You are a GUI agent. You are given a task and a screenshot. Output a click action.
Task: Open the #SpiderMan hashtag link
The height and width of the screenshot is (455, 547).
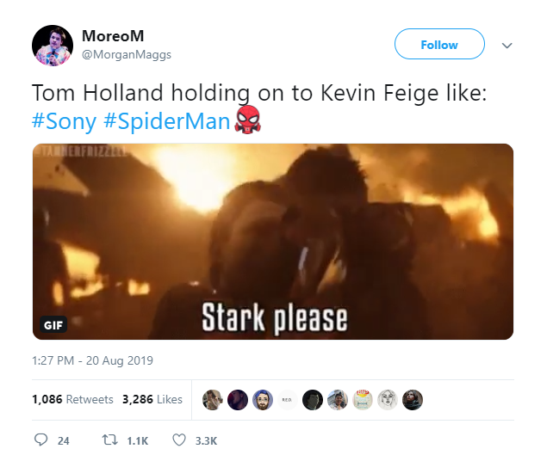[167, 120]
